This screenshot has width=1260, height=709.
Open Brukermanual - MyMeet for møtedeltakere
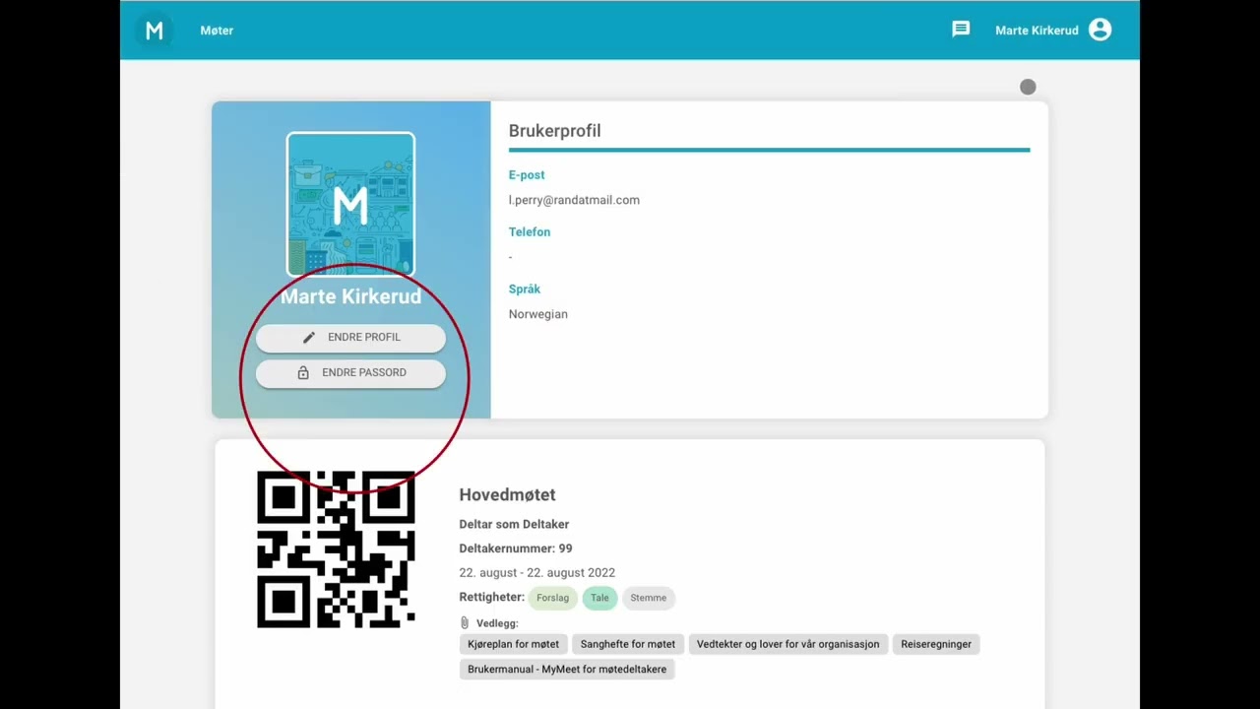(567, 670)
